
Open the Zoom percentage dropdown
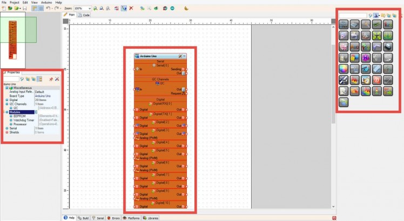pyautogui.click(x=90, y=9)
